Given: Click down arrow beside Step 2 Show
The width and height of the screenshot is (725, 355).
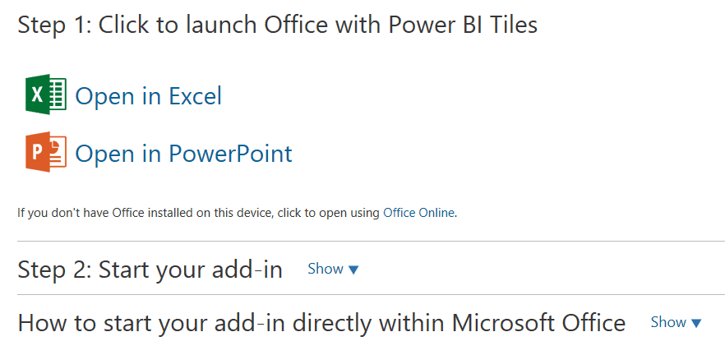Looking at the screenshot, I should 353,270.
